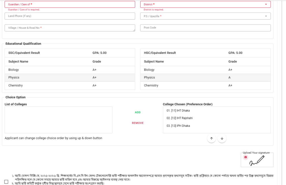Tick the declaration agreement checkbox
The width and height of the screenshot is (286, 185).
click(6, 182)
